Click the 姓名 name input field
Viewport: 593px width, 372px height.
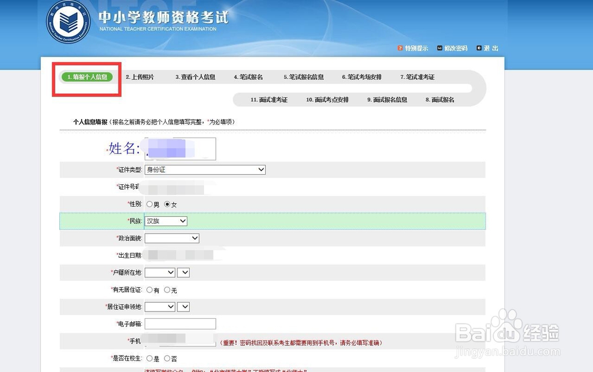pos(180,148)
